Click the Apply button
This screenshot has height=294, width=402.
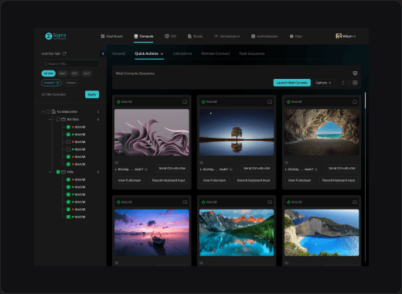click(x=92, y=94)
